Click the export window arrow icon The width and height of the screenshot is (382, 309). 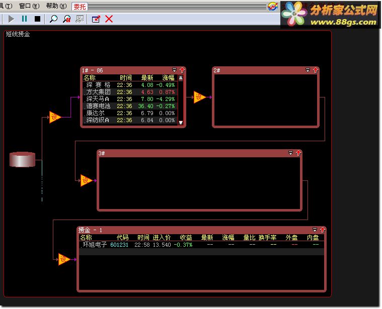[96, 19]
